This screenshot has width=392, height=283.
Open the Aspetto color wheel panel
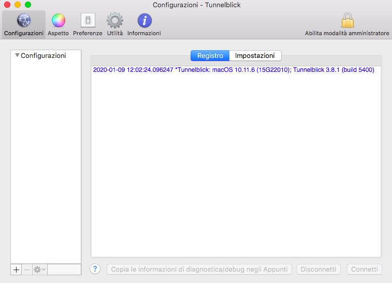pos(58,24)
